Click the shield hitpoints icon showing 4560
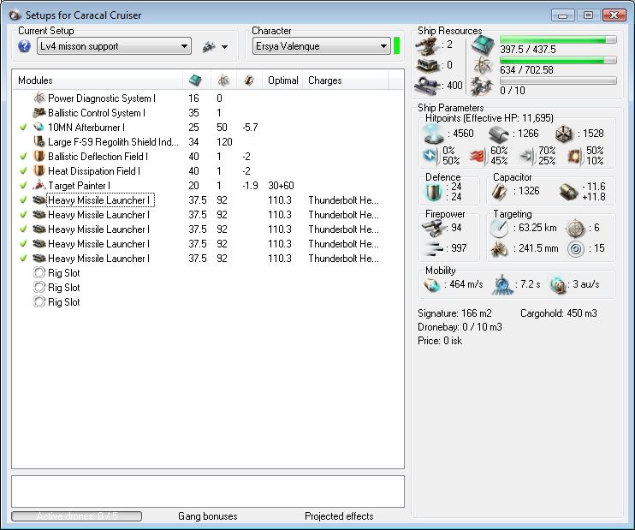This screenshot has width=635, height=530. [x=434, y=134]
